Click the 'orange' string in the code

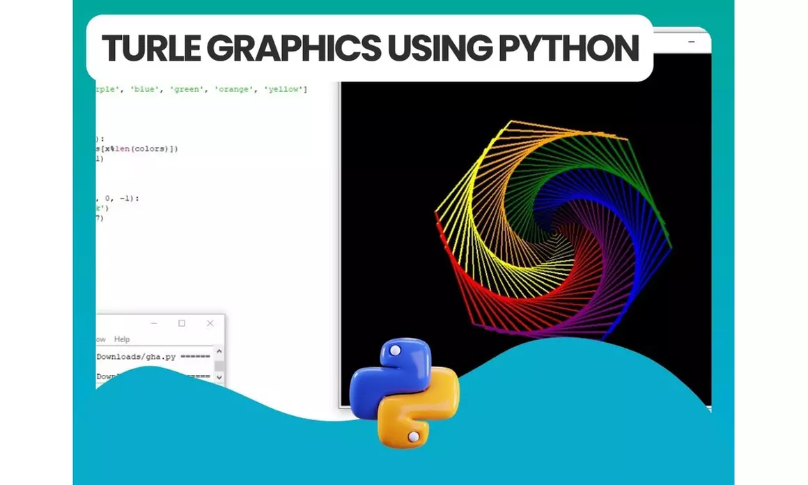[235, 89]
